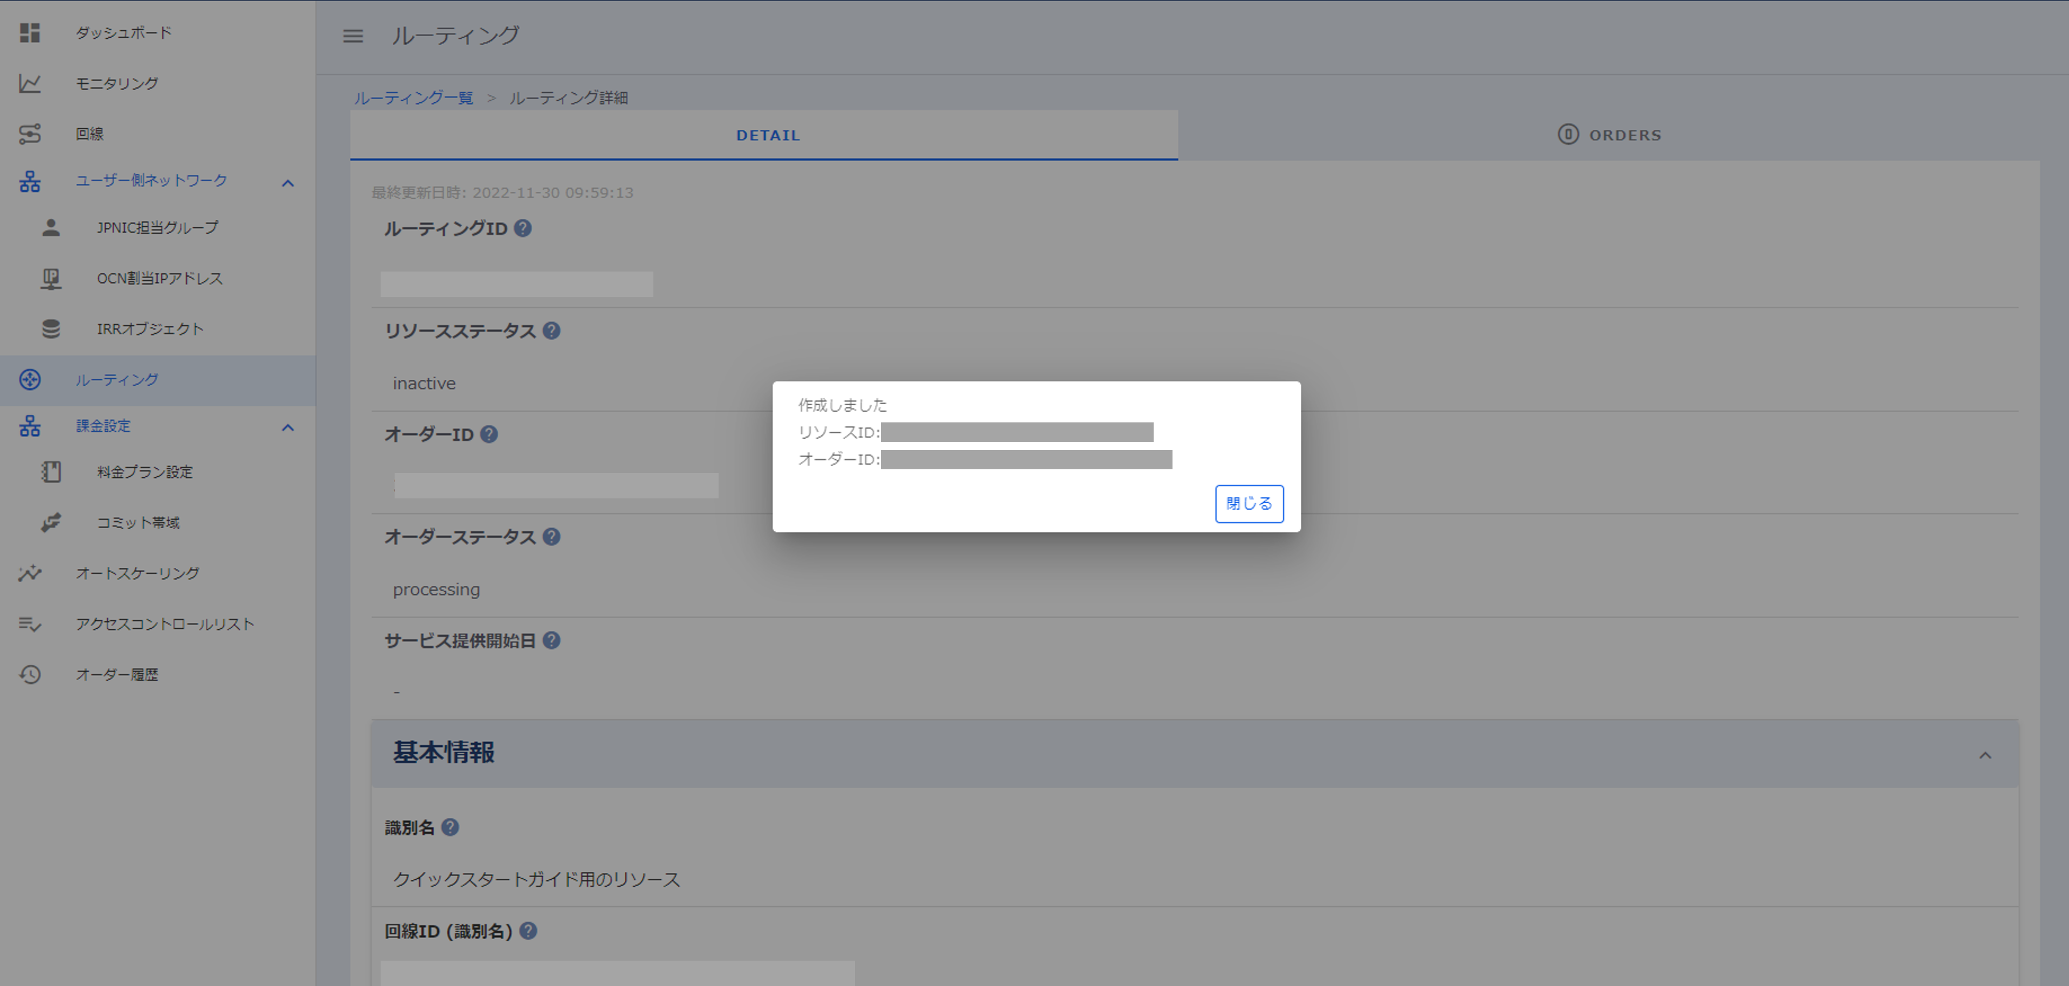Screen dimensions: 2069x986
Task: Open IRRオブジェクト menu item
Action: point(150,329)
